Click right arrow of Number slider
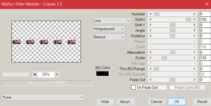Image resolution: width=211 pixels, height=106 pixels. tap(194, 14)
